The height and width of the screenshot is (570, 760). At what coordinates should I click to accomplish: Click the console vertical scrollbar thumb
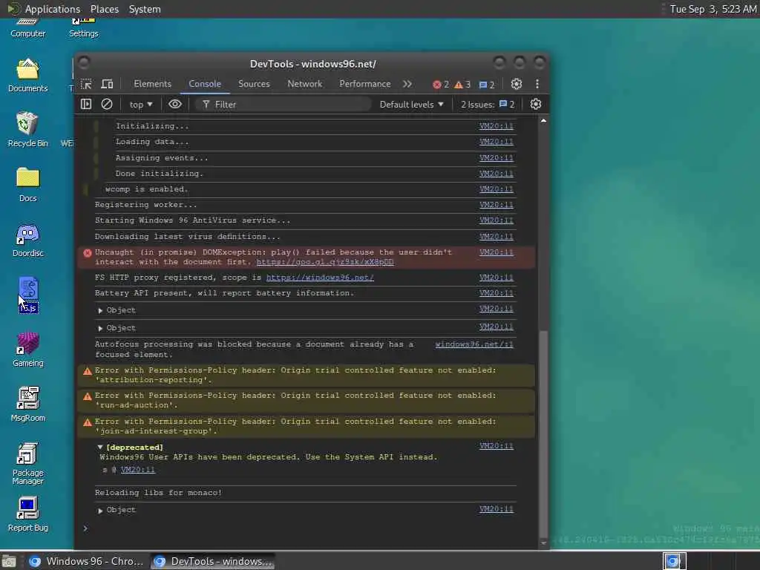(543, 433)
